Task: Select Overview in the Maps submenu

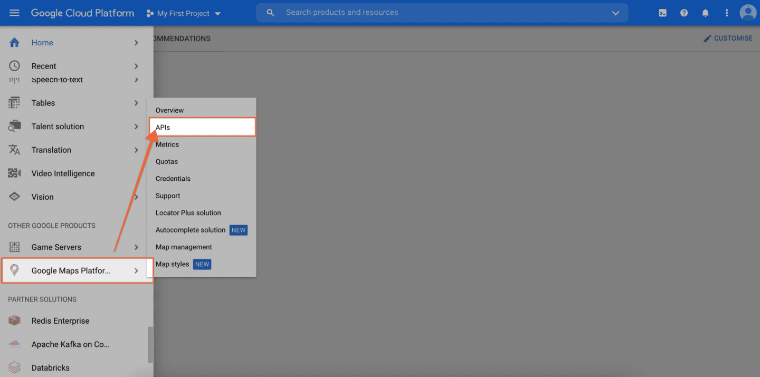Action: pyautogui.click(x=202, y=110)
